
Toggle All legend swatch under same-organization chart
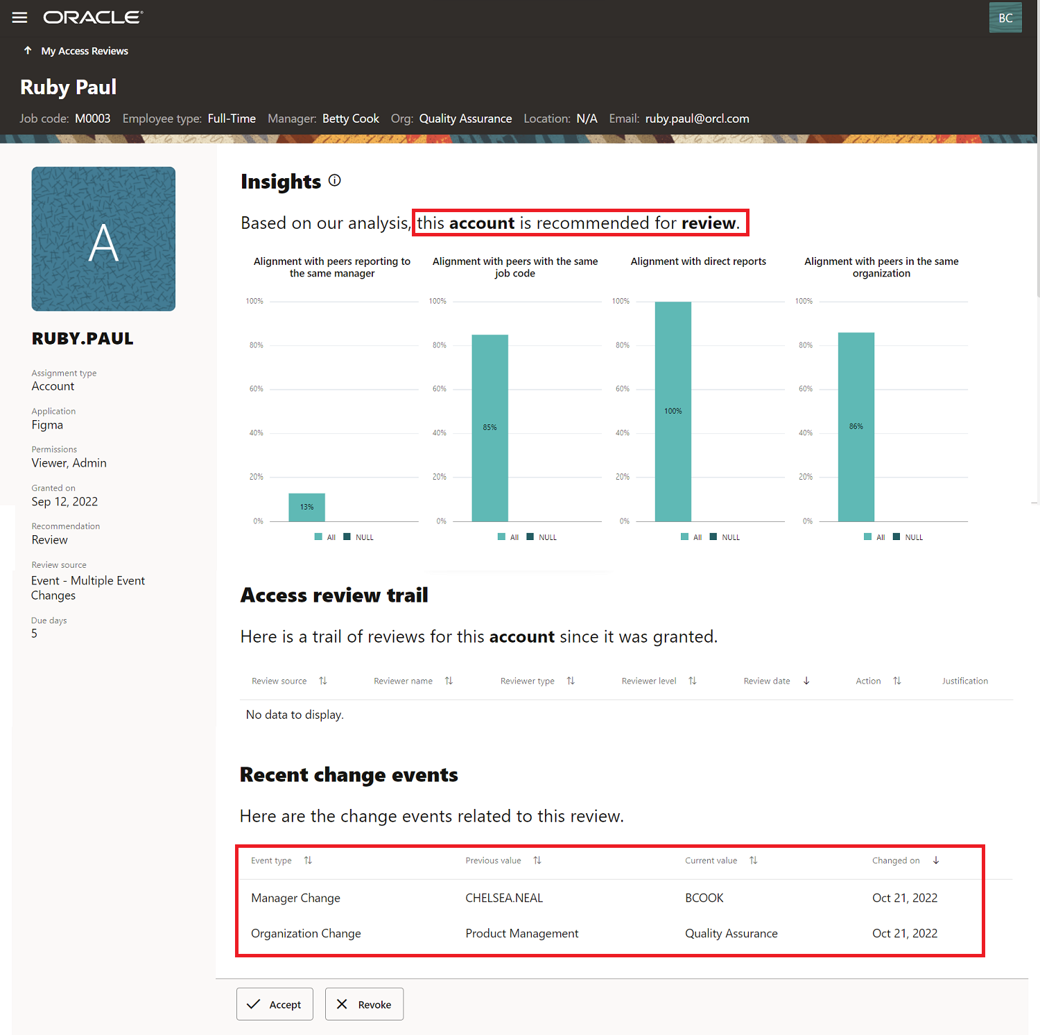coord(867,537)
